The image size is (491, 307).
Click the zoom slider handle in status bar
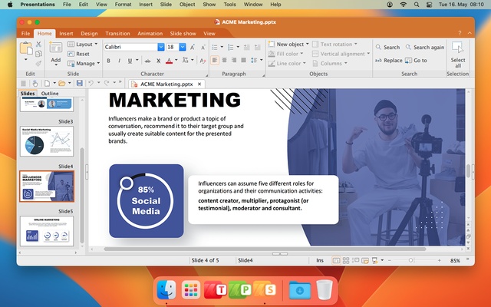click(x=410, y=260)
